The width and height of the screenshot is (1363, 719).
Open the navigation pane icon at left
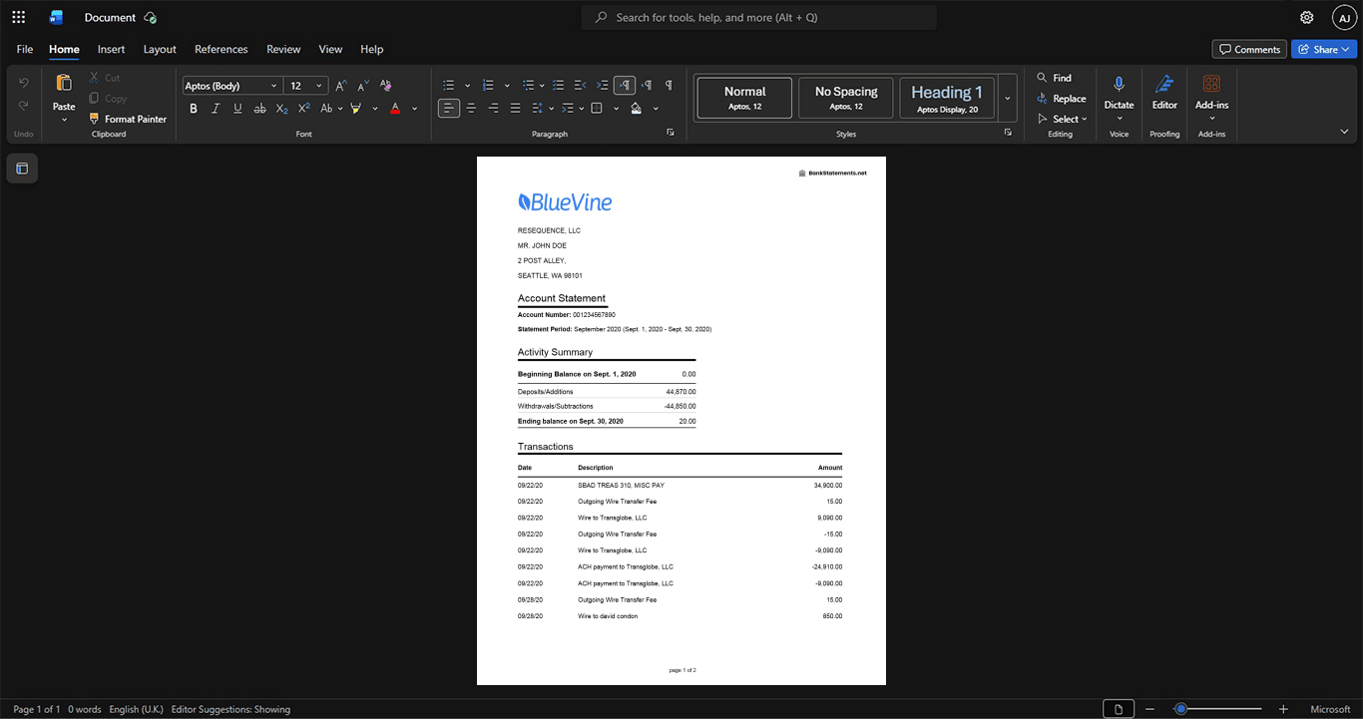[22, 169]
